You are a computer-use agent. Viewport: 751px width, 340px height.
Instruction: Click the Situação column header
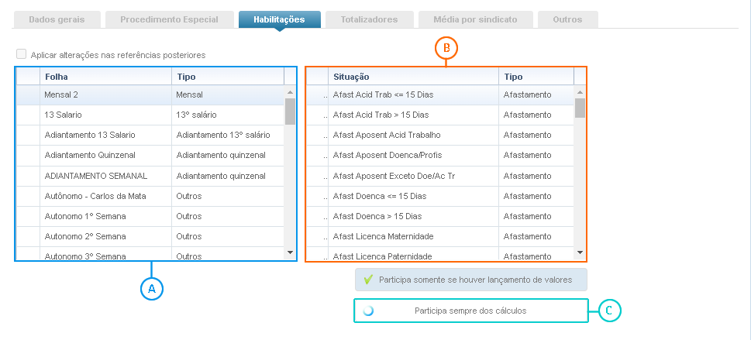point(413,76)
